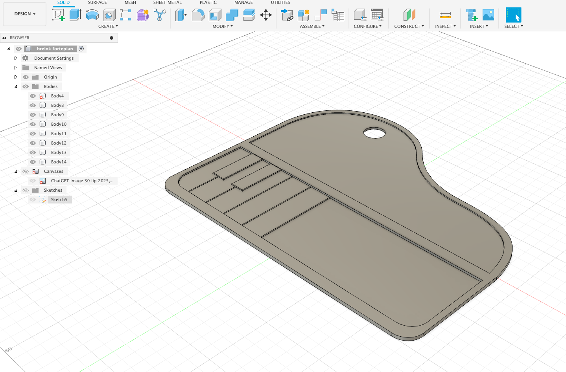Select Body13 in the browser tree
This screenshot has width=566, height=372.
59,152
